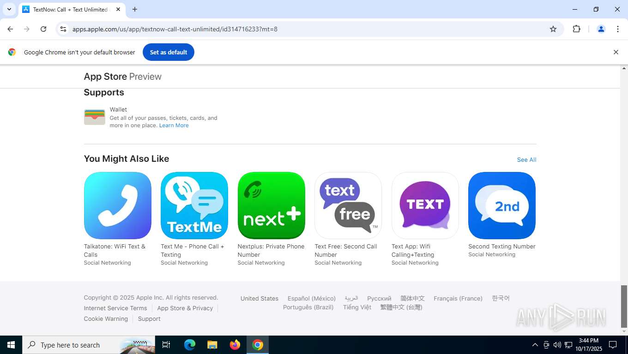This screenshot has width=628, height=354.
Task: Open Talkatone: WiFi Text & Calls title
Action: click(x=115, y=250)
